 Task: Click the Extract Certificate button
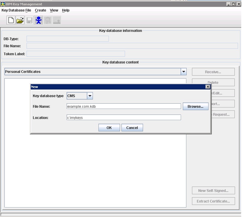[213, 201]
